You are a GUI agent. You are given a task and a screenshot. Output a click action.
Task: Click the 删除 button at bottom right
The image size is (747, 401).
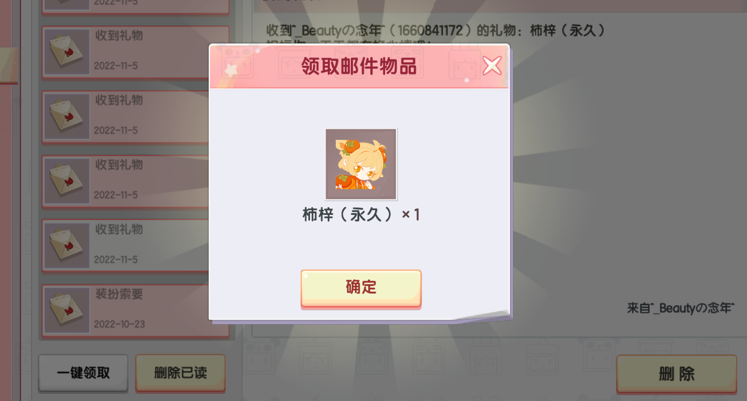676,373
